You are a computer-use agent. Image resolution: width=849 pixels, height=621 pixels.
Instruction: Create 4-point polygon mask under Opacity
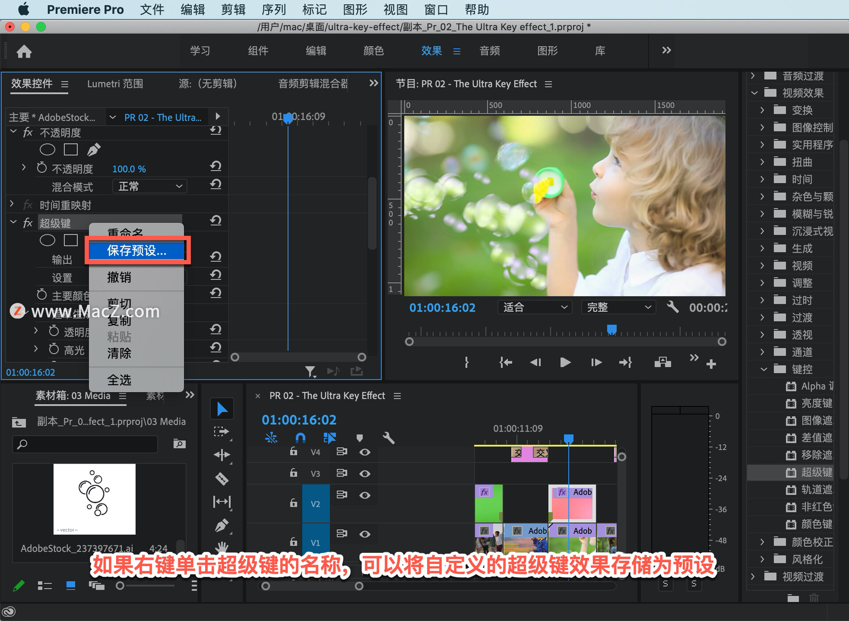tap(71, 149)
